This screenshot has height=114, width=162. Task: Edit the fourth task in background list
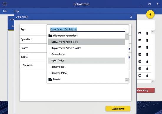140,55
